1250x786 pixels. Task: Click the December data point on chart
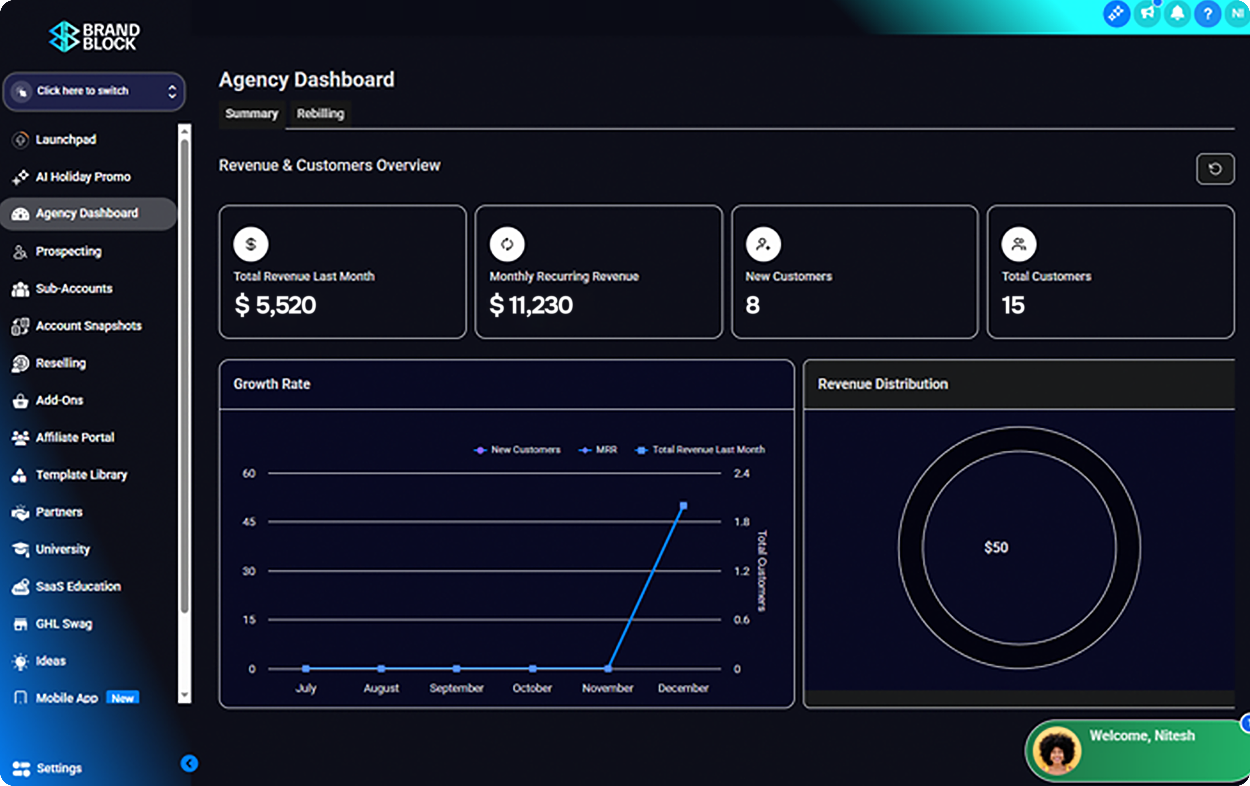683,505
